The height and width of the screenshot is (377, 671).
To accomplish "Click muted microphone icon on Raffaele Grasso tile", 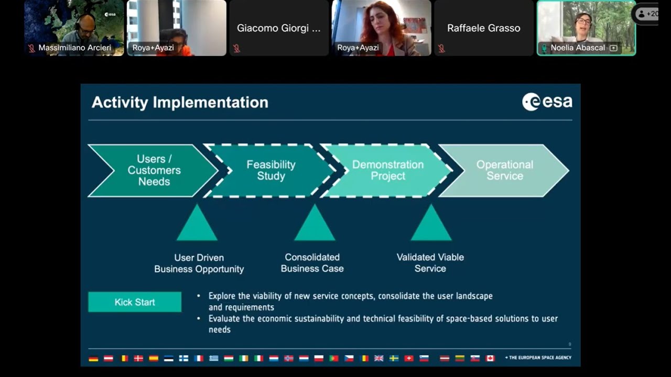I will point(441,48).
